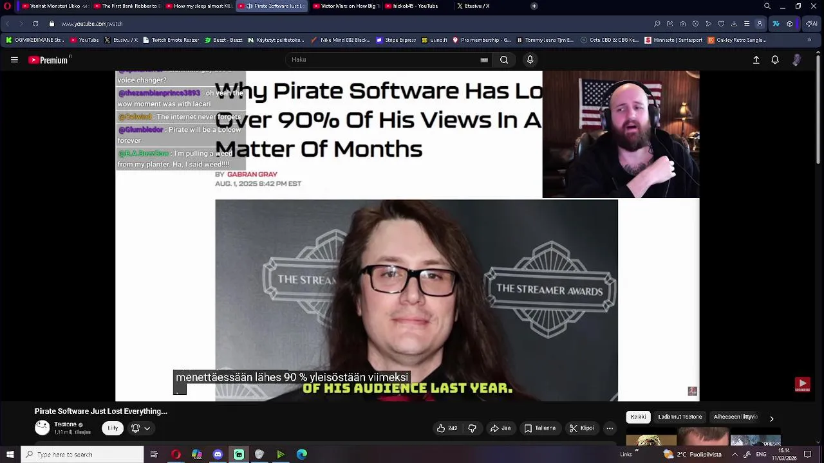Viewport: 824px width, 463px height.
Task: Open a new browser tab
Action: [534, 6]
